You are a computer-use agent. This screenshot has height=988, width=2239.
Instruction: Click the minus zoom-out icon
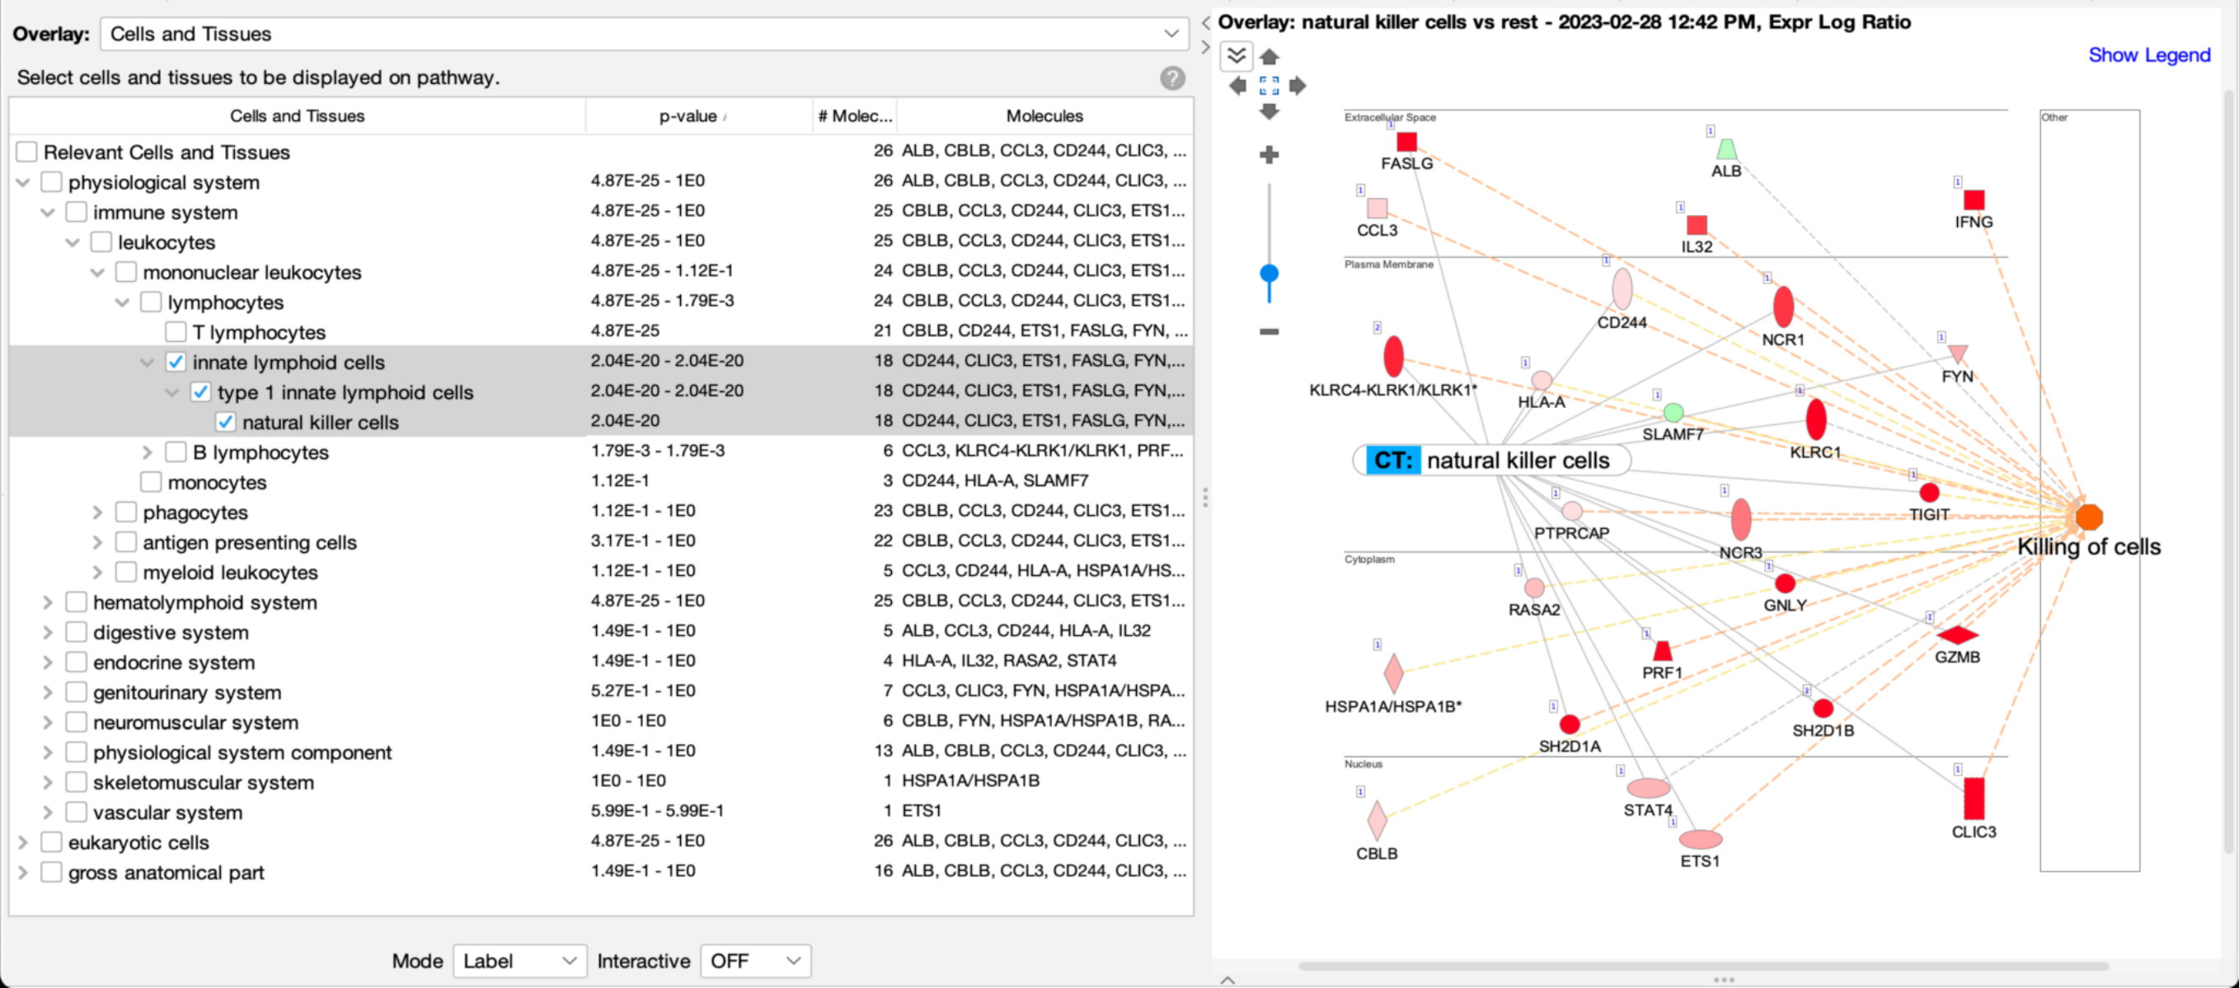[1269, 331]
